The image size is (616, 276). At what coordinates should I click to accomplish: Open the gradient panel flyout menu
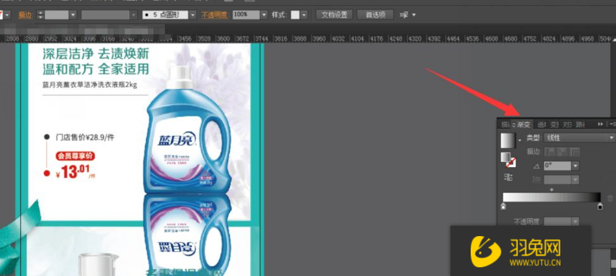pyautogui.click(x=613, y=124)
